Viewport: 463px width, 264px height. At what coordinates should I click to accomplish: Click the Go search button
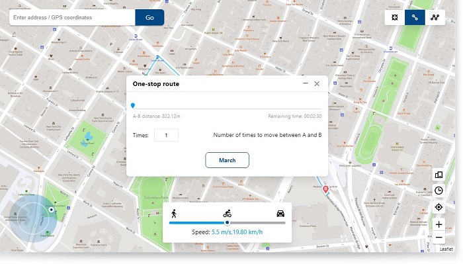pos(149,17)
